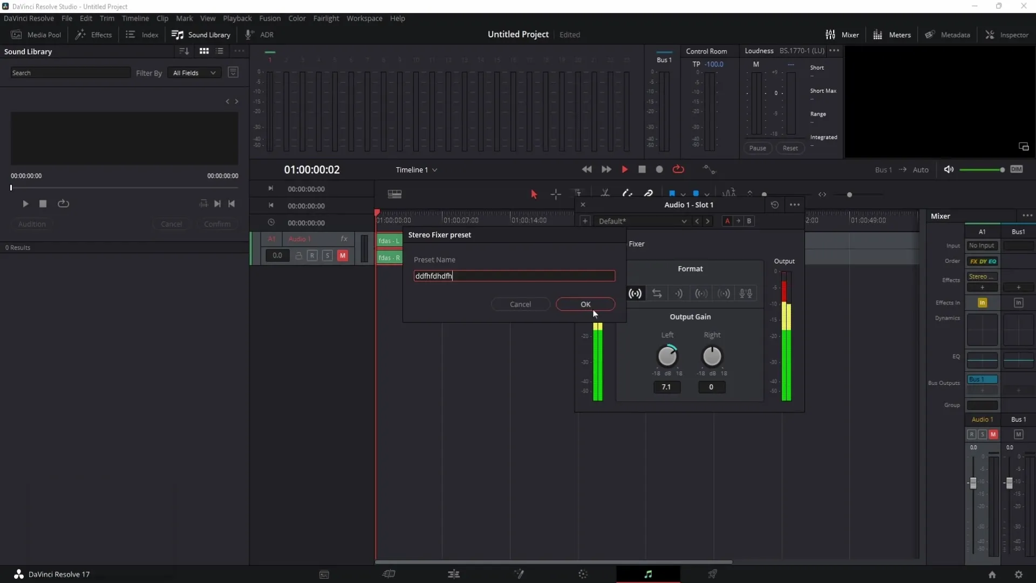The height and width of the screenshot is (583, 1036).
Task: Toggle Effects In for mixer channel A1
Action: click(983, 303)
